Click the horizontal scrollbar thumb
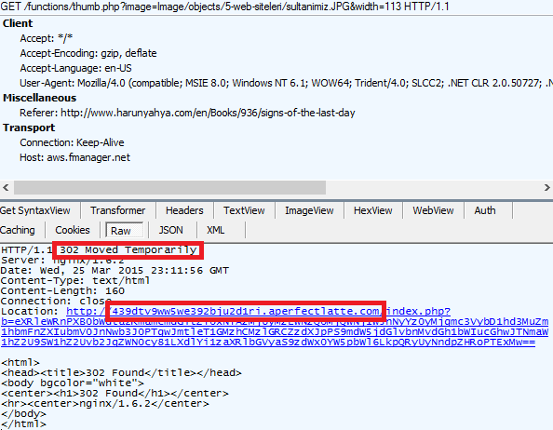553x430 pixels. click(169, 187)
